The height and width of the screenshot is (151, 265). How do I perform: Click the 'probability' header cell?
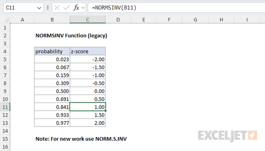[52, 51]
